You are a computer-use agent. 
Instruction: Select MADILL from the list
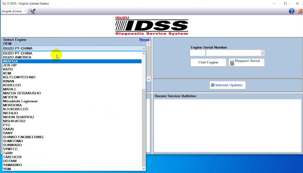[x=72, y=89]
